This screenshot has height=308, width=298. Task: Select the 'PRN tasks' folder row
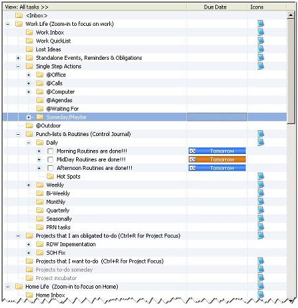point(145,227)
